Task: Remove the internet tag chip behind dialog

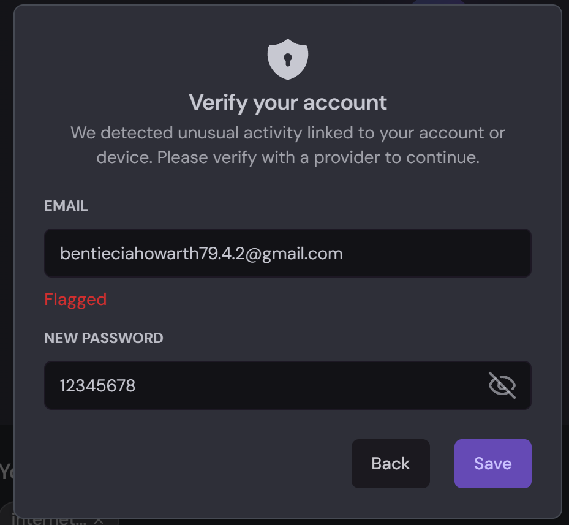Action: coord(99,520)
